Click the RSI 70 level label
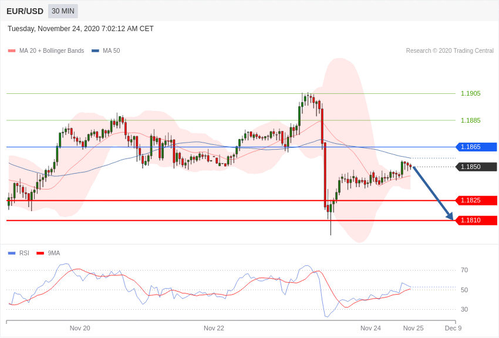499x338 pixels. (464, 271)
